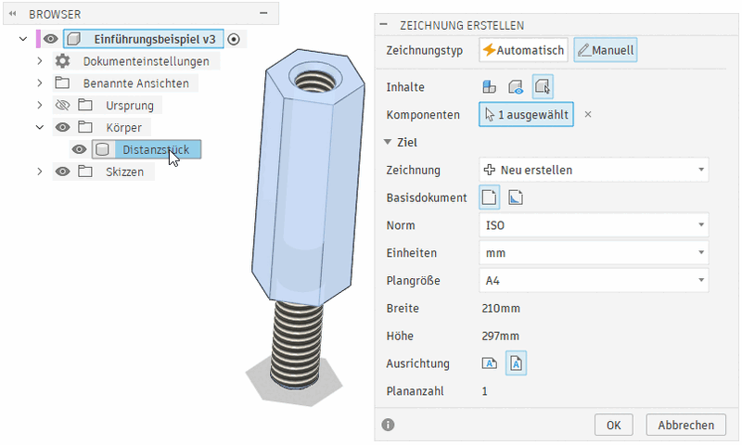Choose Manuell drawing type

(x=606, y=50)
